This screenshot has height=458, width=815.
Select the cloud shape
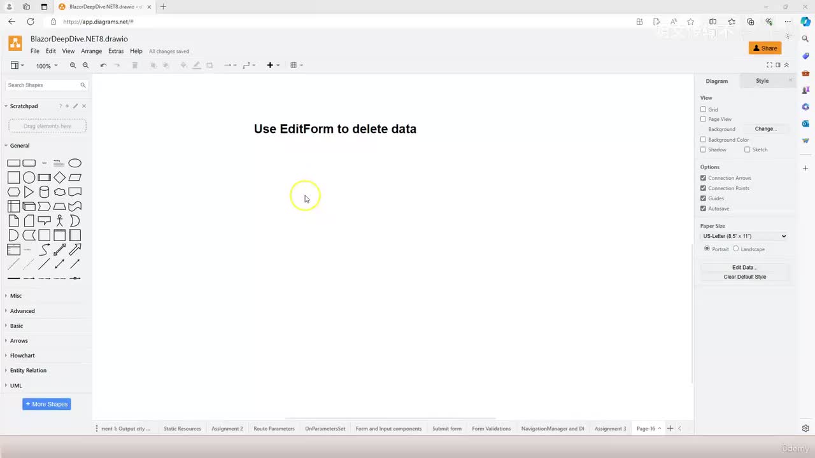(x=60, y=192)
